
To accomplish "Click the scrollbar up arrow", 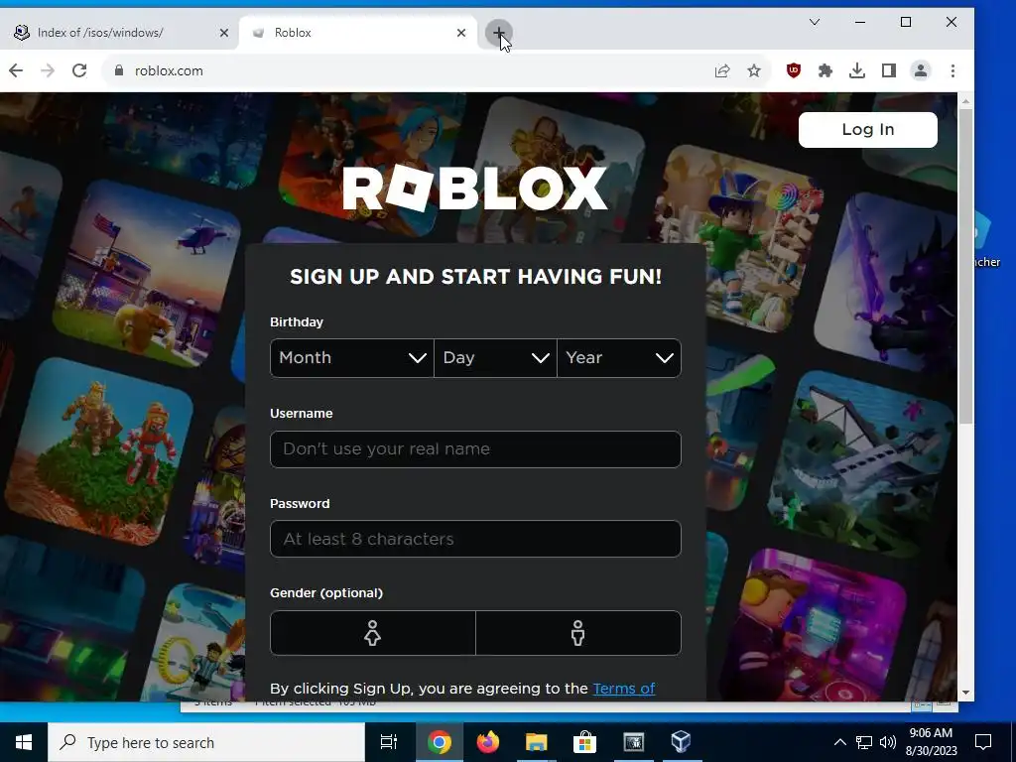I will (965, 101).
